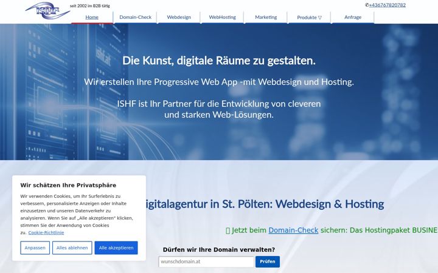Open the Marketing menu item

[266, 17]
